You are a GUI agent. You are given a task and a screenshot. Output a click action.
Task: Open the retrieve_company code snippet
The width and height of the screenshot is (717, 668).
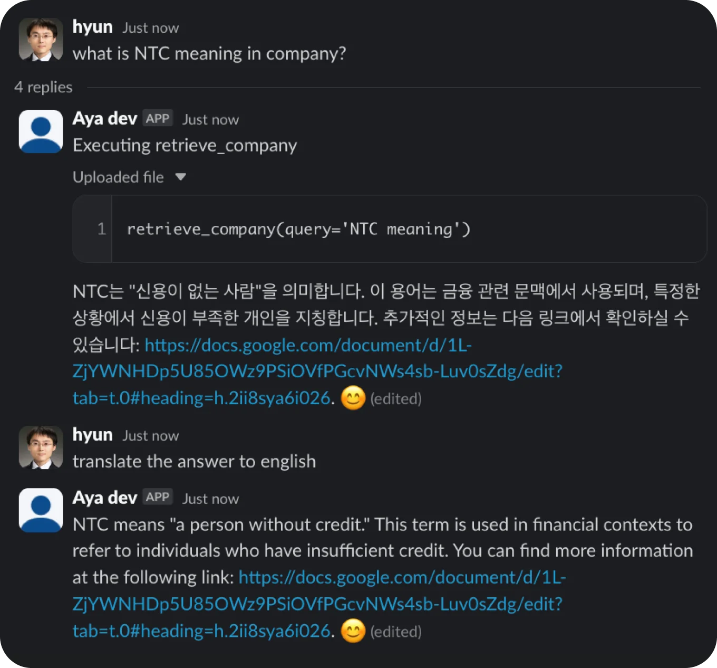[298, 229]
